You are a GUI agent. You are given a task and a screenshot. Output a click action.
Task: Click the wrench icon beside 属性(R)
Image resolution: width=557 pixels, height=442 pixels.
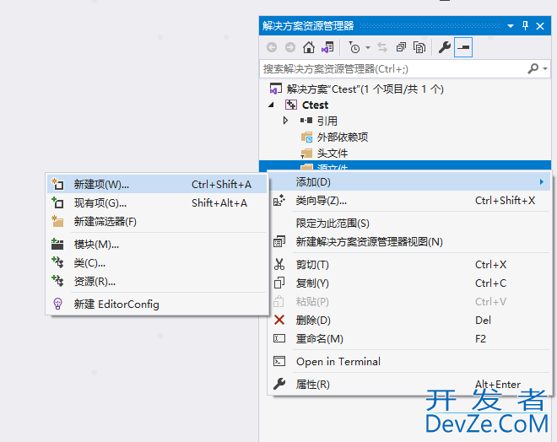[x=279, y=384]
